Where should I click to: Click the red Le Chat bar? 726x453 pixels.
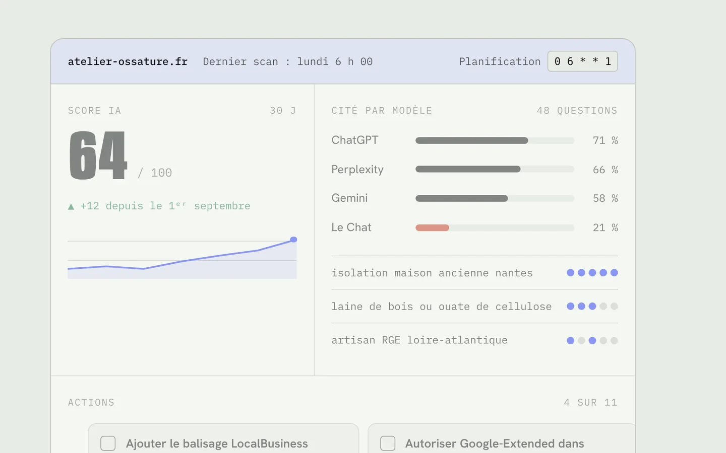[432, 228]
